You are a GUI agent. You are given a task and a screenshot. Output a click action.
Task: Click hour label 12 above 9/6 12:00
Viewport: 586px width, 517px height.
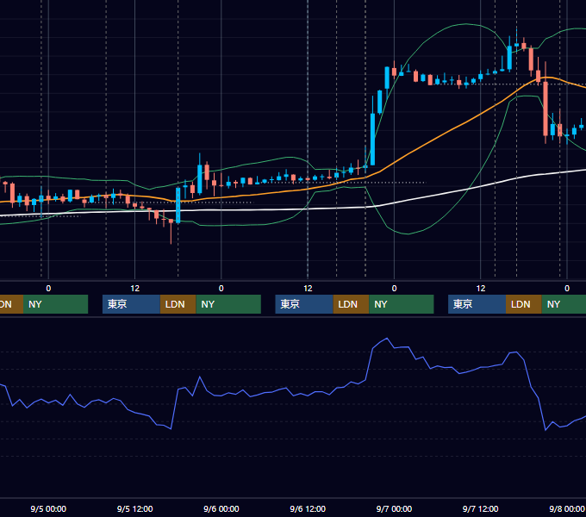tap(308, 289)
